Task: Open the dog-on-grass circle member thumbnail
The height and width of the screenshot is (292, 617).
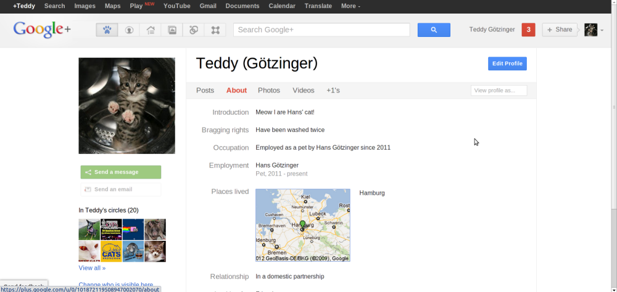Action: pyautogui.click(x=89, y=230)
